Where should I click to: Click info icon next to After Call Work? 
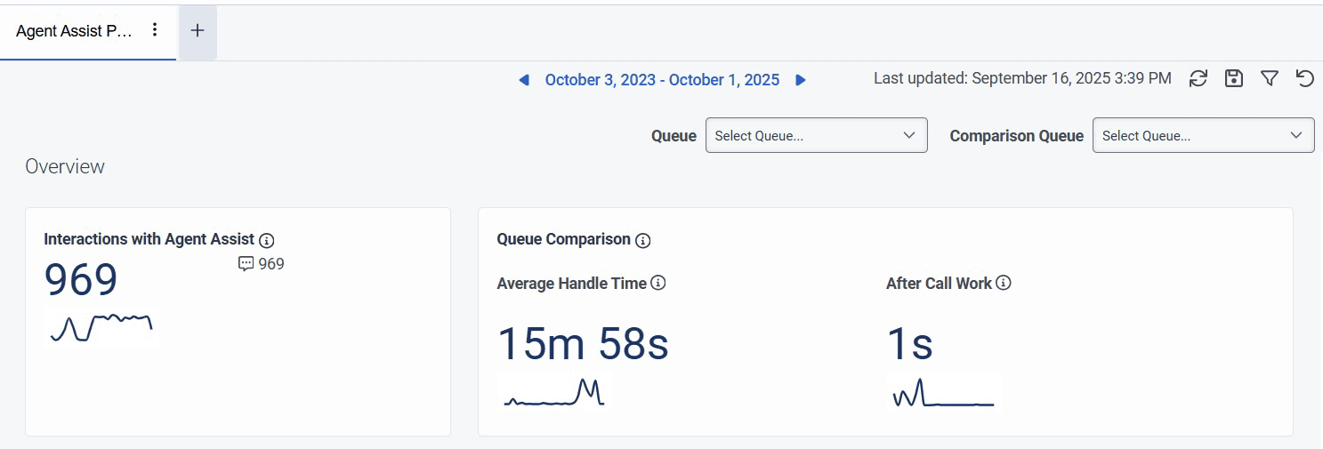point(1004,284)
